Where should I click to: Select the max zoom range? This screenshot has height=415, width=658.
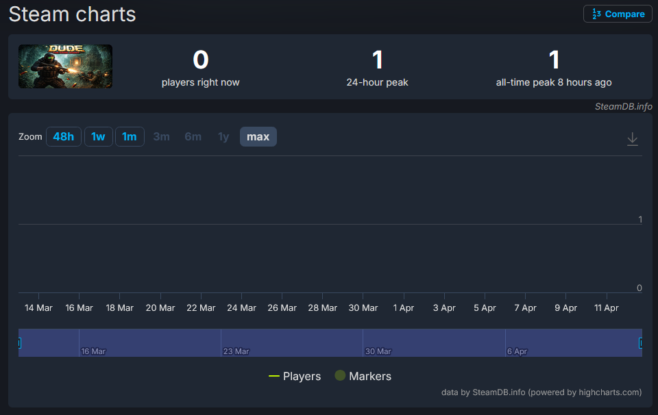coord(258,137)
